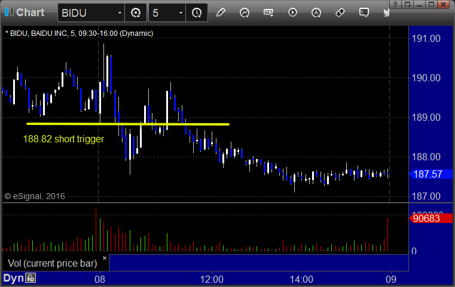455x287 pixels.
Task: Click the 09 date axis label
Action: (x=391, y=279)
